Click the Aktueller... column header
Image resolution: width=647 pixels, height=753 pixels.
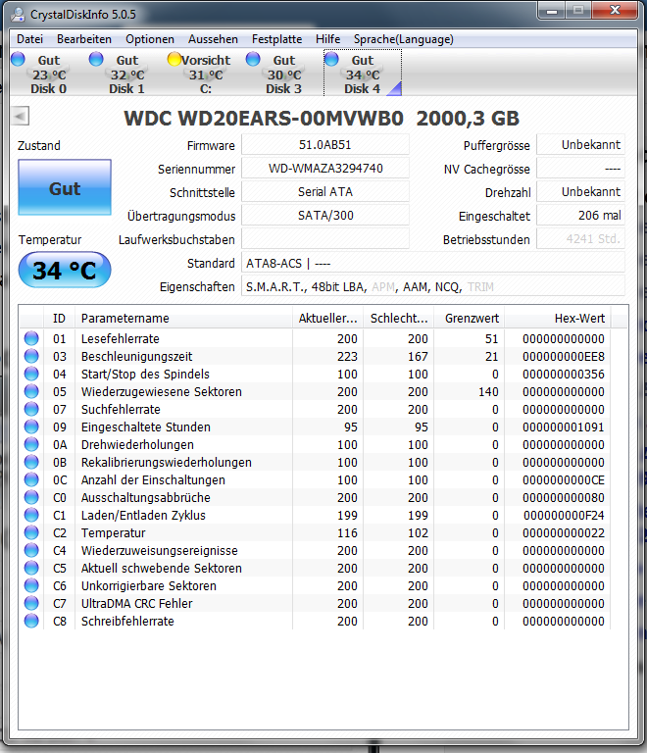tap(327, 319)
